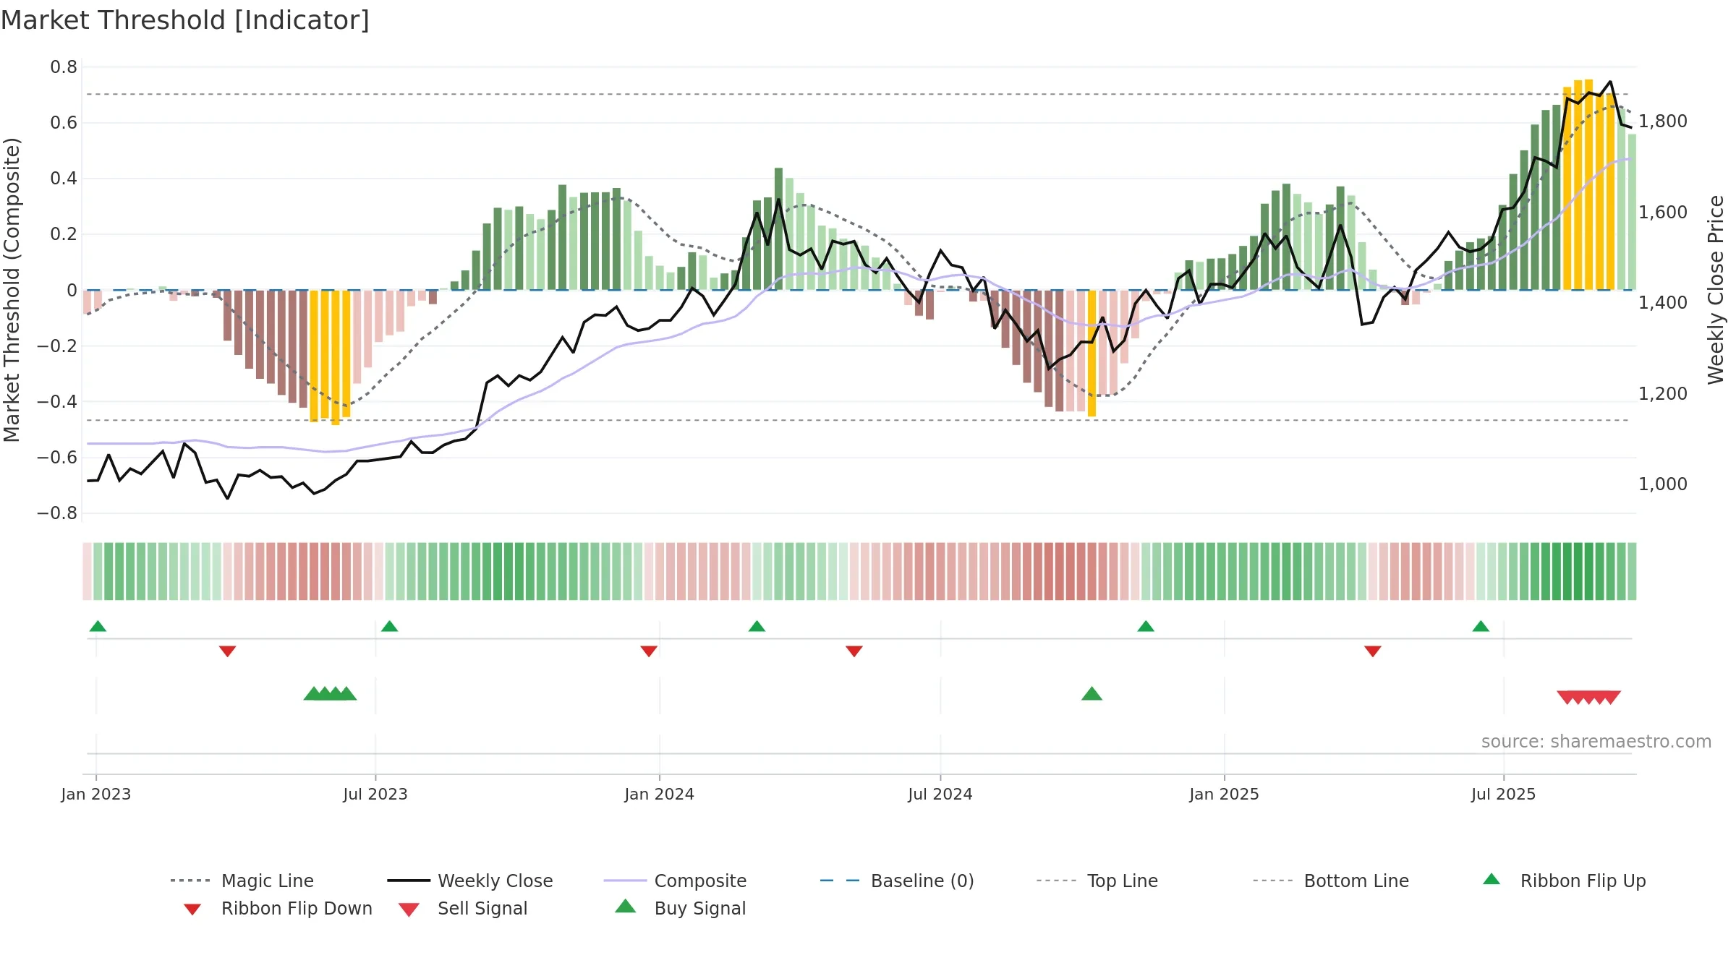Toggle the Magic Line legend entry
This screenshot has width=1736, height=976.
(x=242, y=881)
